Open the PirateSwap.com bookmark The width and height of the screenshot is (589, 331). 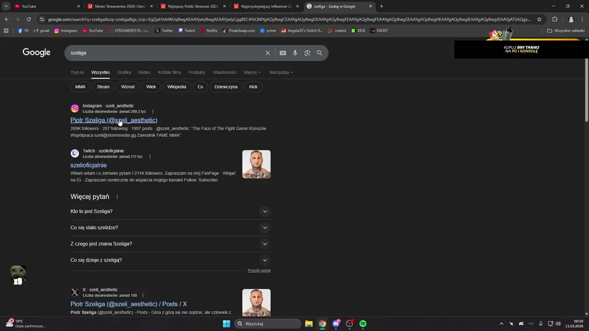click(x=238, y=31)
